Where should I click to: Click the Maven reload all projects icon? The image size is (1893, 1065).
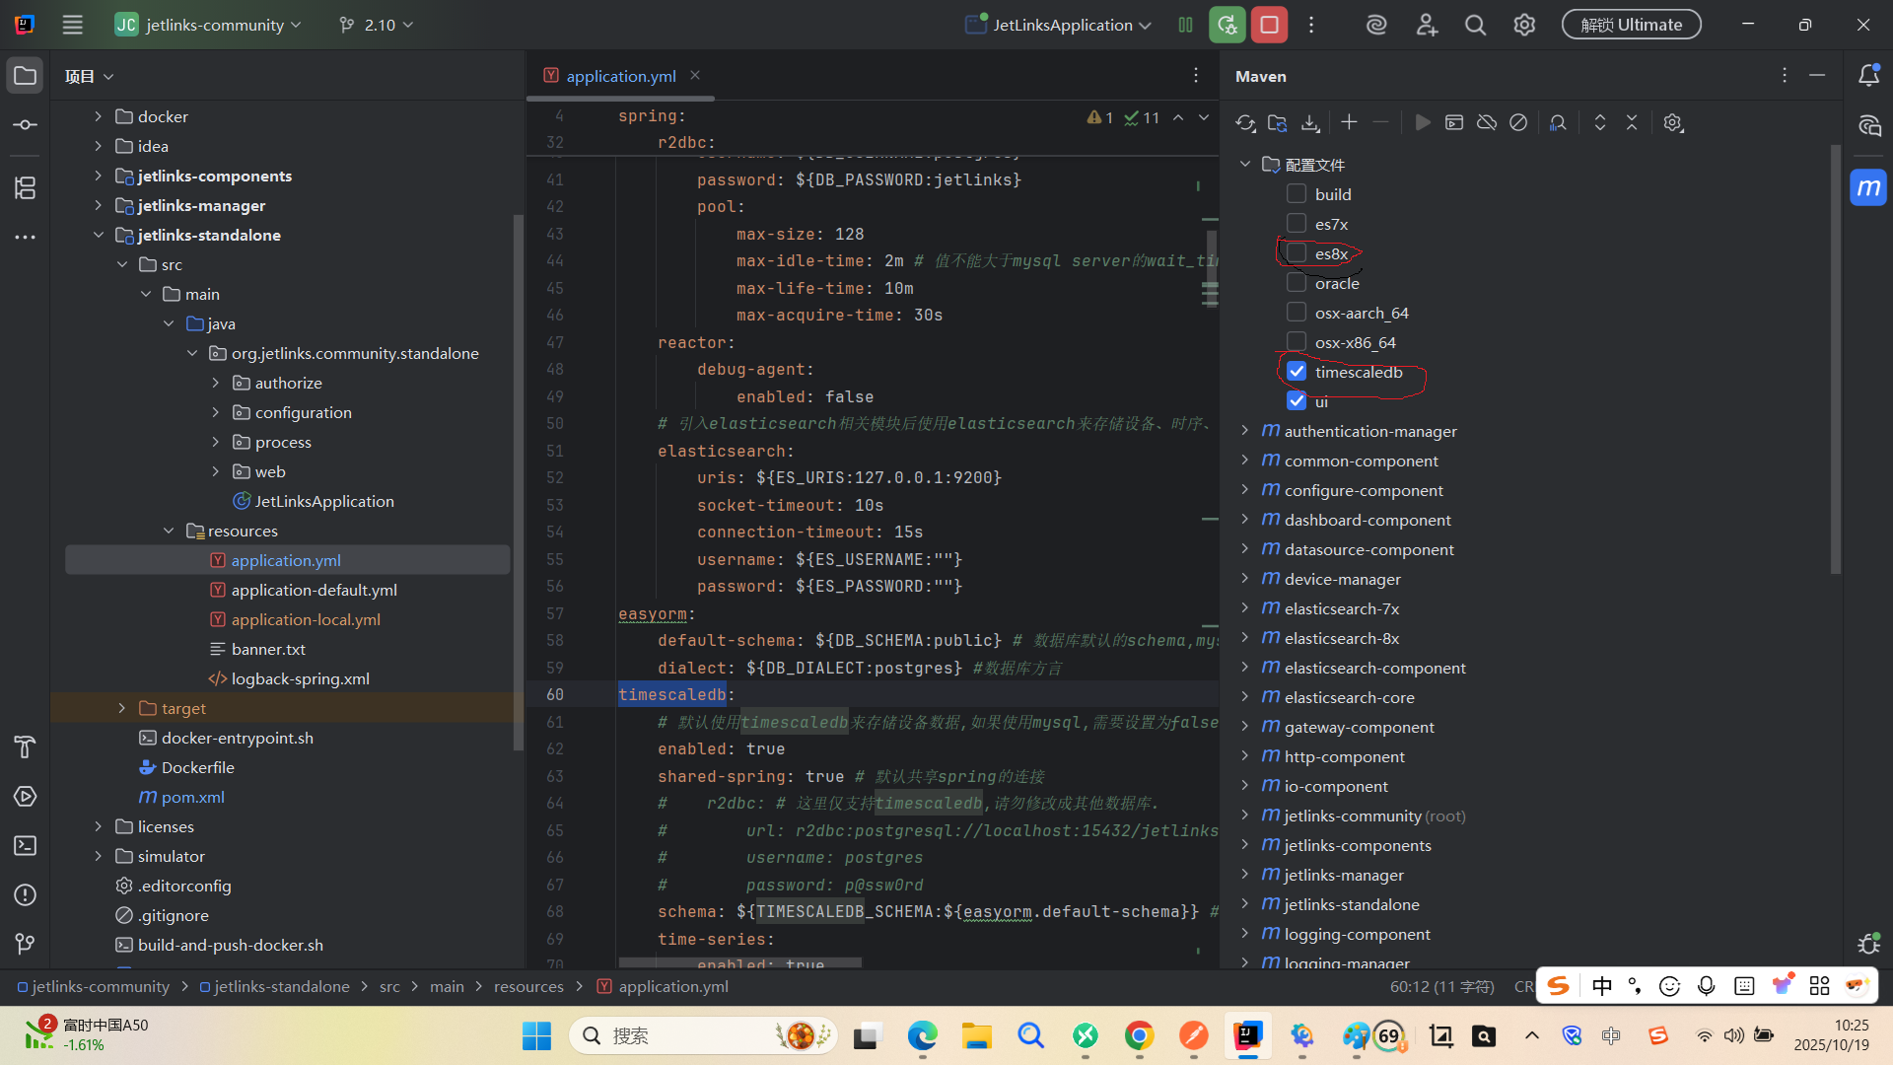[1245, 123]
